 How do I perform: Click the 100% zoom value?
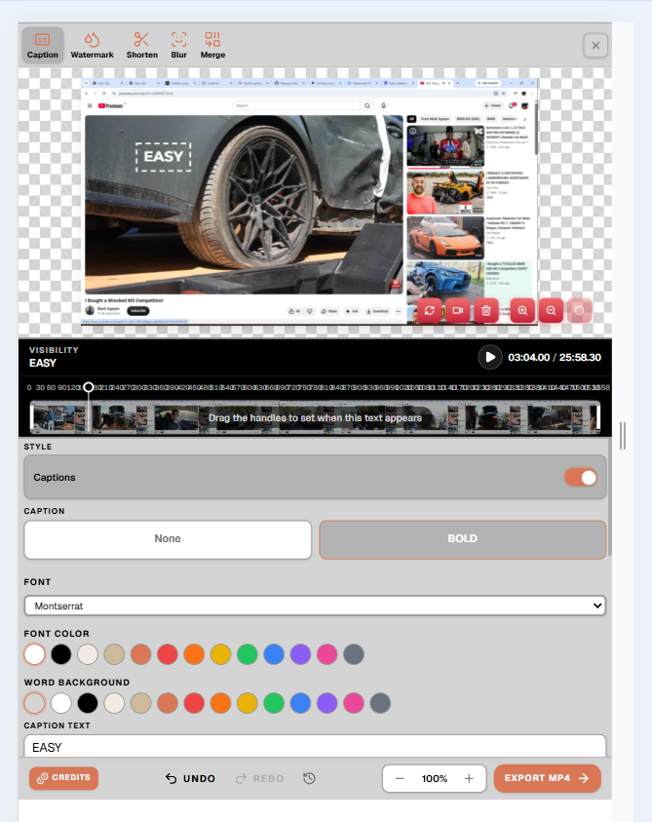435,778
